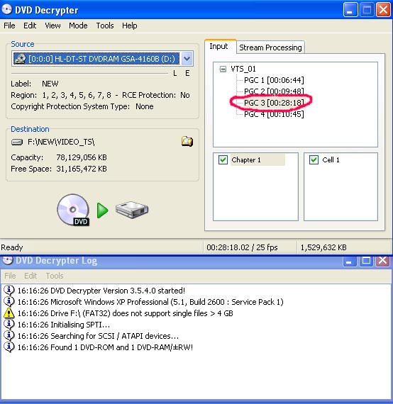Click the DVD Decrypter Log window title icon

tap(8, 260)
